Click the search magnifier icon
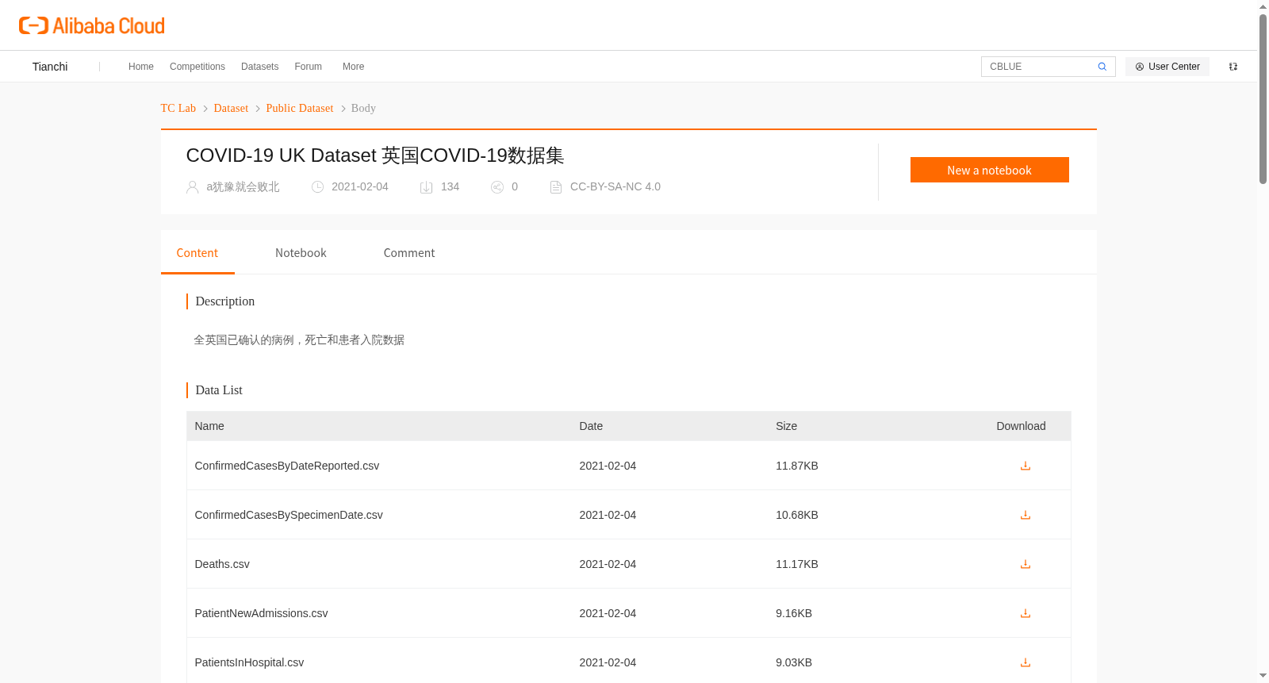 coord(1102,67)
